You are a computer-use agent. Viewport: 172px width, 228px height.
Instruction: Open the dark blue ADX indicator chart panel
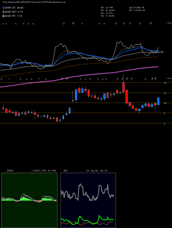tap(88, 200)
